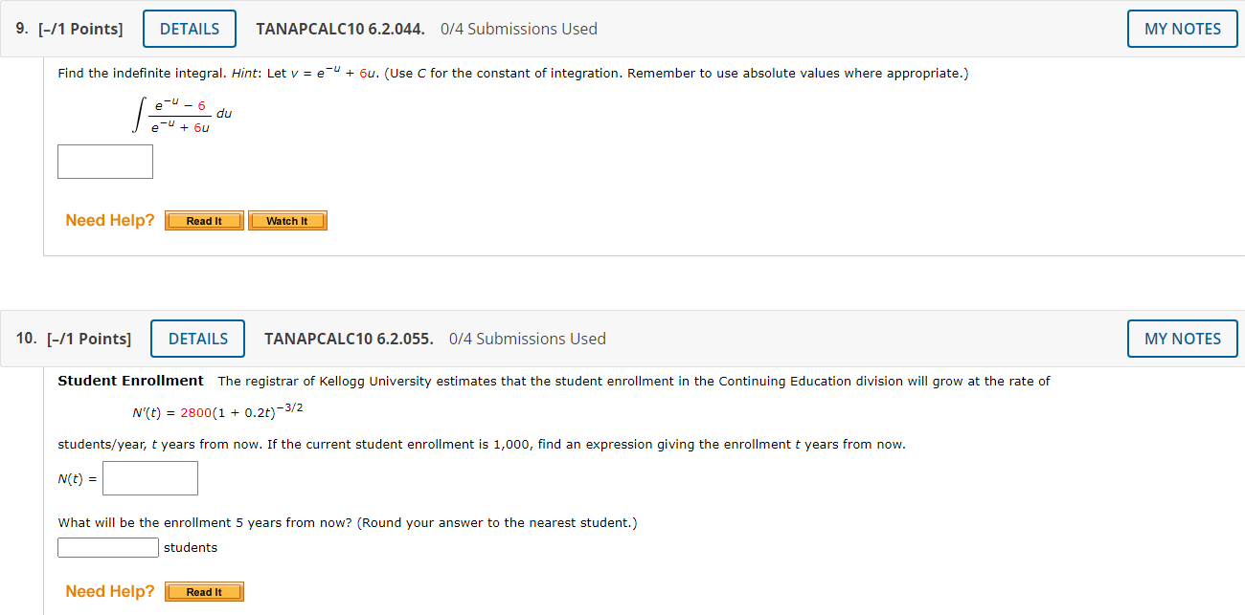Select the TANAPCALC10 6.2.044 exercise title
The width and height of the screenshot is (1245, 615).
[x=340, y=29]
